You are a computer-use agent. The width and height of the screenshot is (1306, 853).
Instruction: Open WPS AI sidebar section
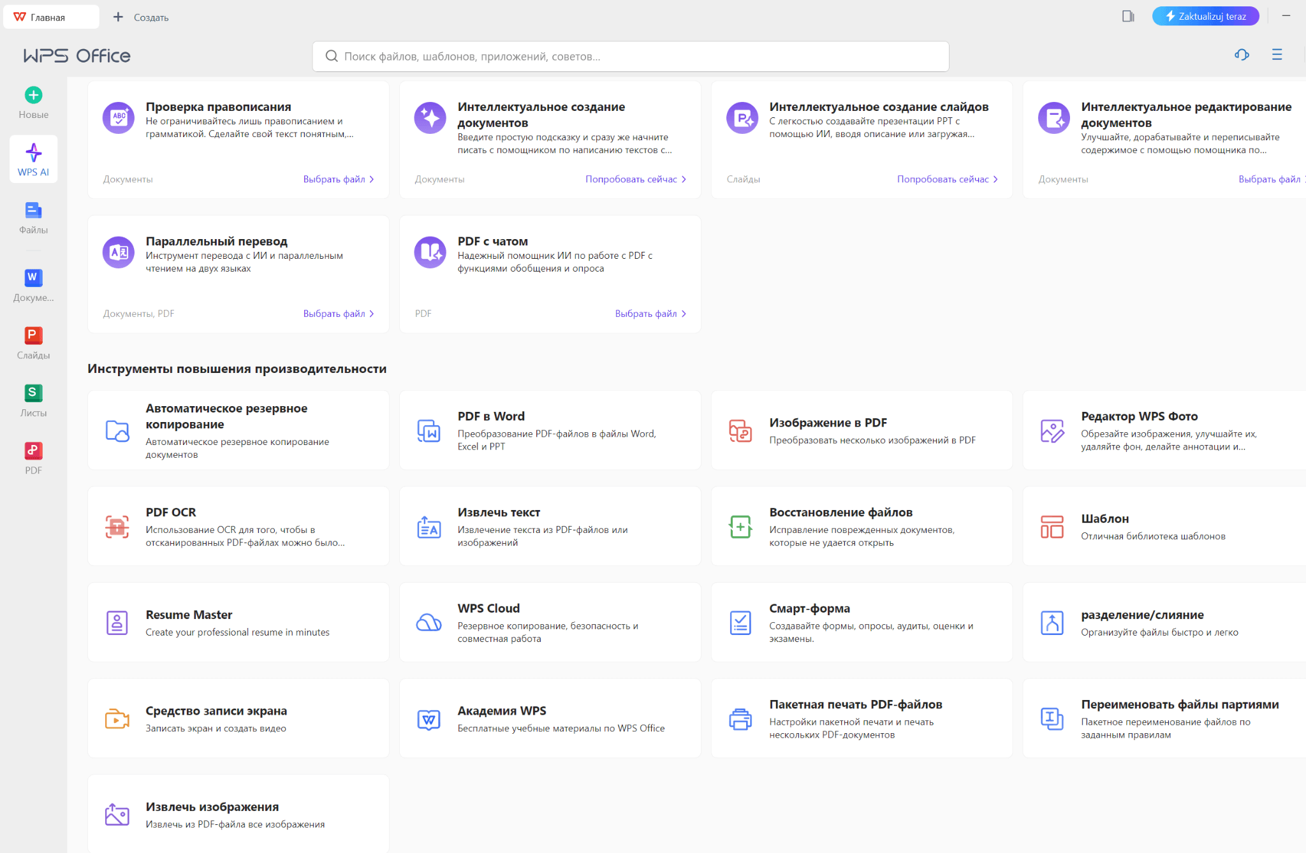pyautogui.click(x=33, y=159)
